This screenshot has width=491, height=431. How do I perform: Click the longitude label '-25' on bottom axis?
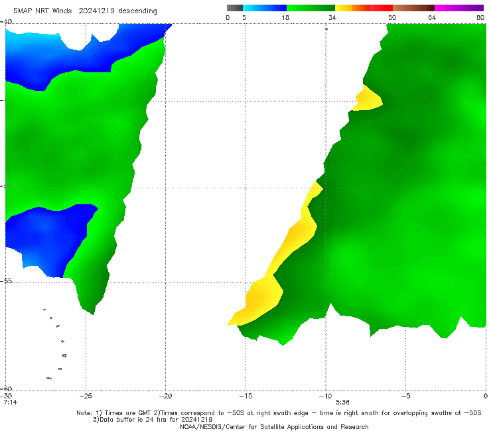[x=86, y=396]
